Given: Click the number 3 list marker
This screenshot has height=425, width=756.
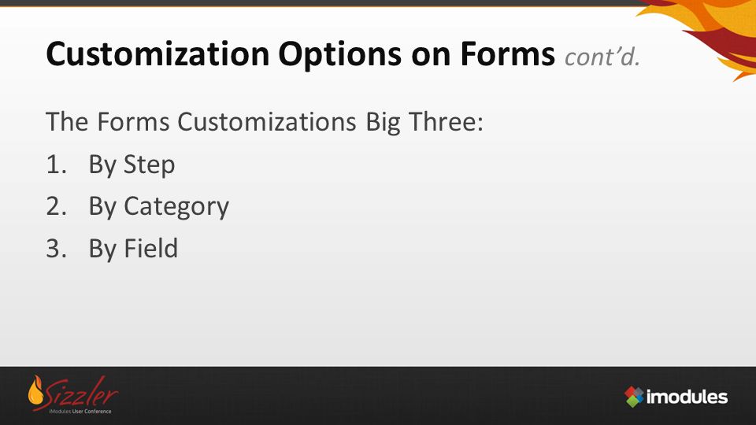Looking at the screenshot, I should (x=56, y=249).
